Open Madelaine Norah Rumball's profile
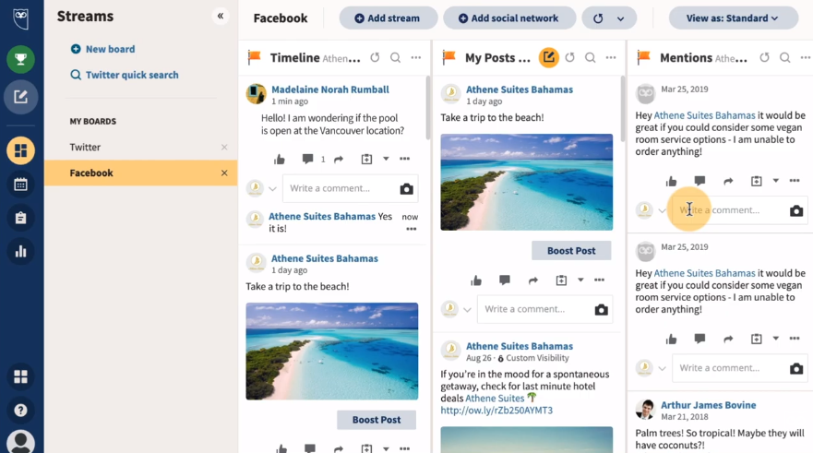Image resolution: width=813 pixels, height=453 pixels. click(330, 89)
